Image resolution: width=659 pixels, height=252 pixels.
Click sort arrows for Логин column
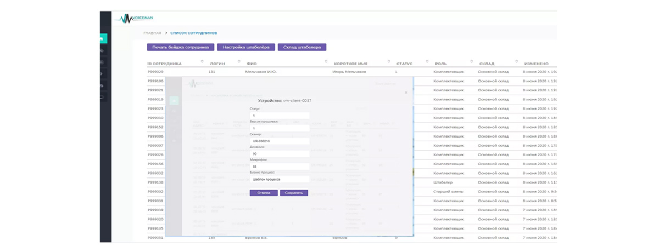tap(239, 62)
